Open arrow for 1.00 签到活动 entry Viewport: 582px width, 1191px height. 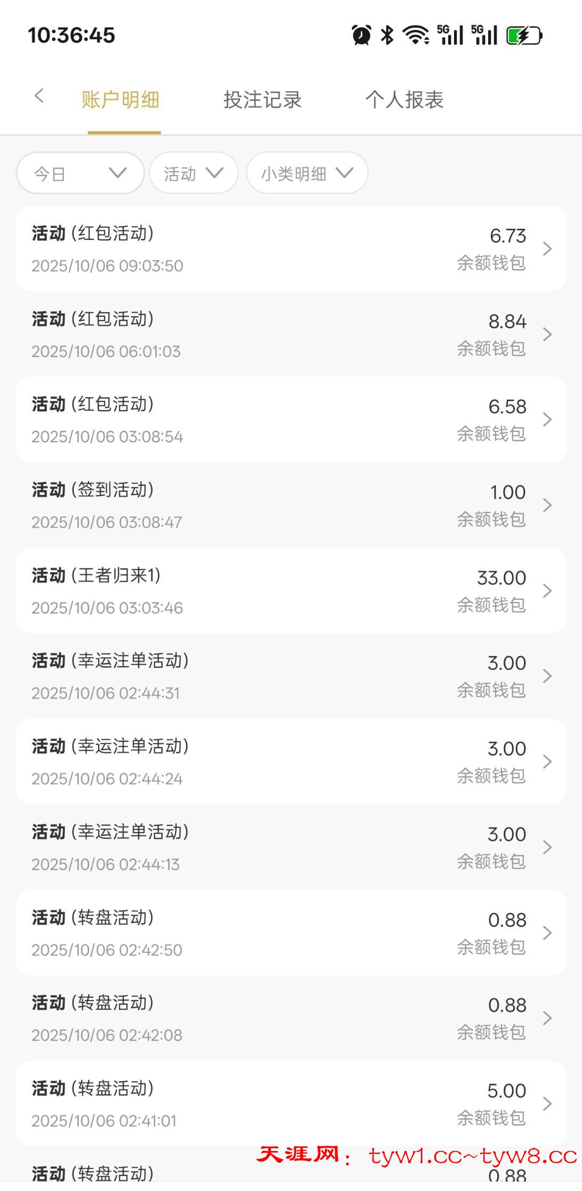click(x=547, y=505)
